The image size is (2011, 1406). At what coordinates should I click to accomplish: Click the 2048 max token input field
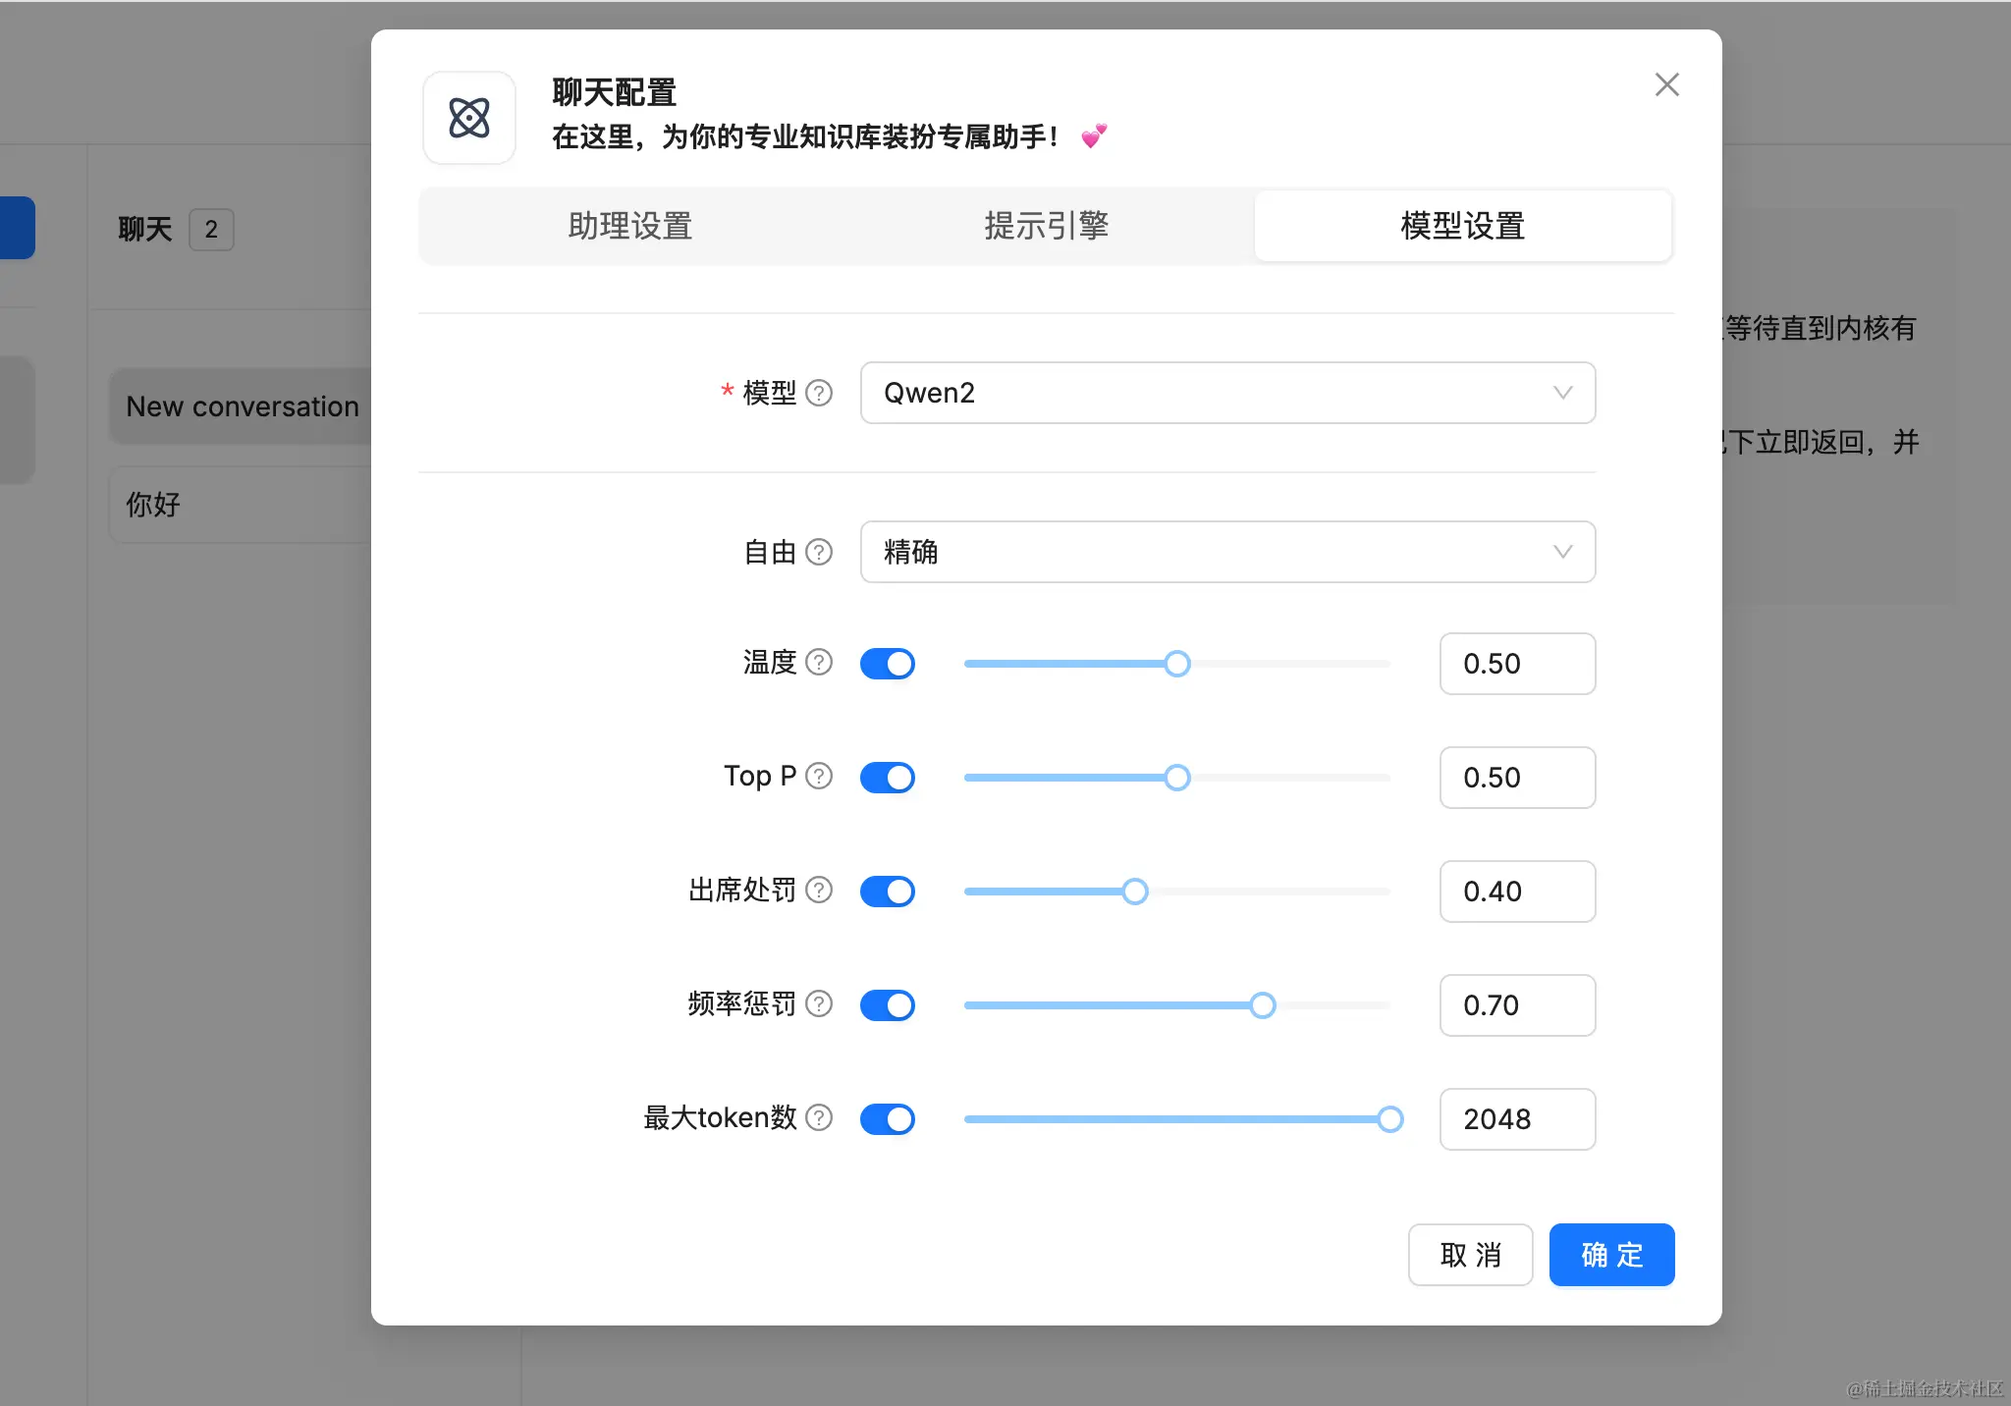click(x=1516, y=1119)
